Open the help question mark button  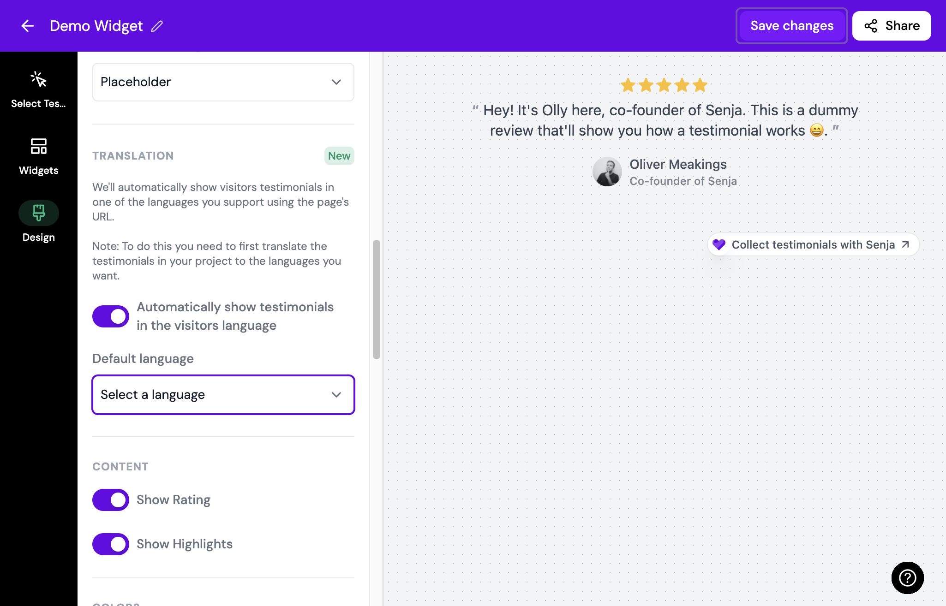point(907,577)
